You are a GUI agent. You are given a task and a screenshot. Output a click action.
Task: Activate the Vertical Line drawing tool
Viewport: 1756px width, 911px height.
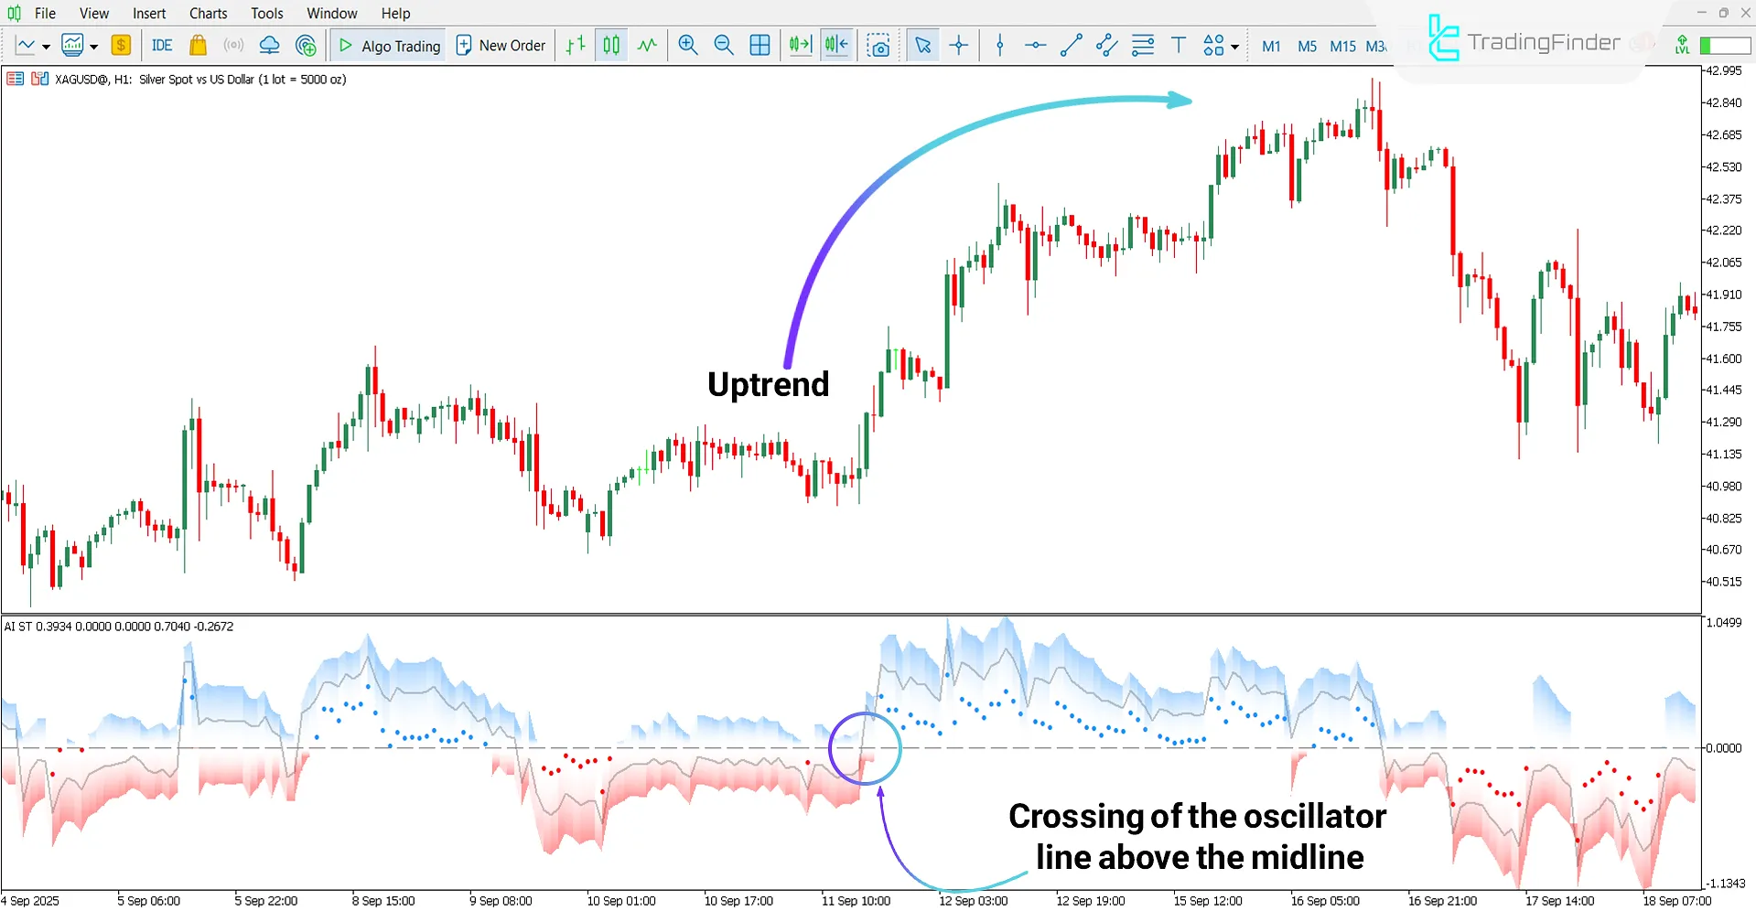click(x=999, y=45)
